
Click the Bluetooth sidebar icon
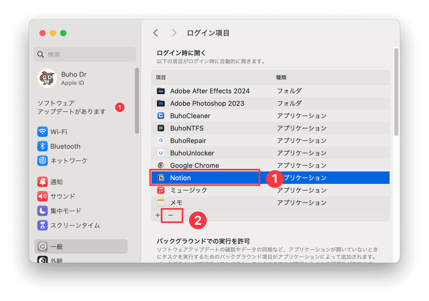click(43, 146)
